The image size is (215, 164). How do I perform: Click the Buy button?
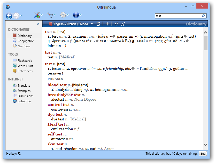pos(203,154)
